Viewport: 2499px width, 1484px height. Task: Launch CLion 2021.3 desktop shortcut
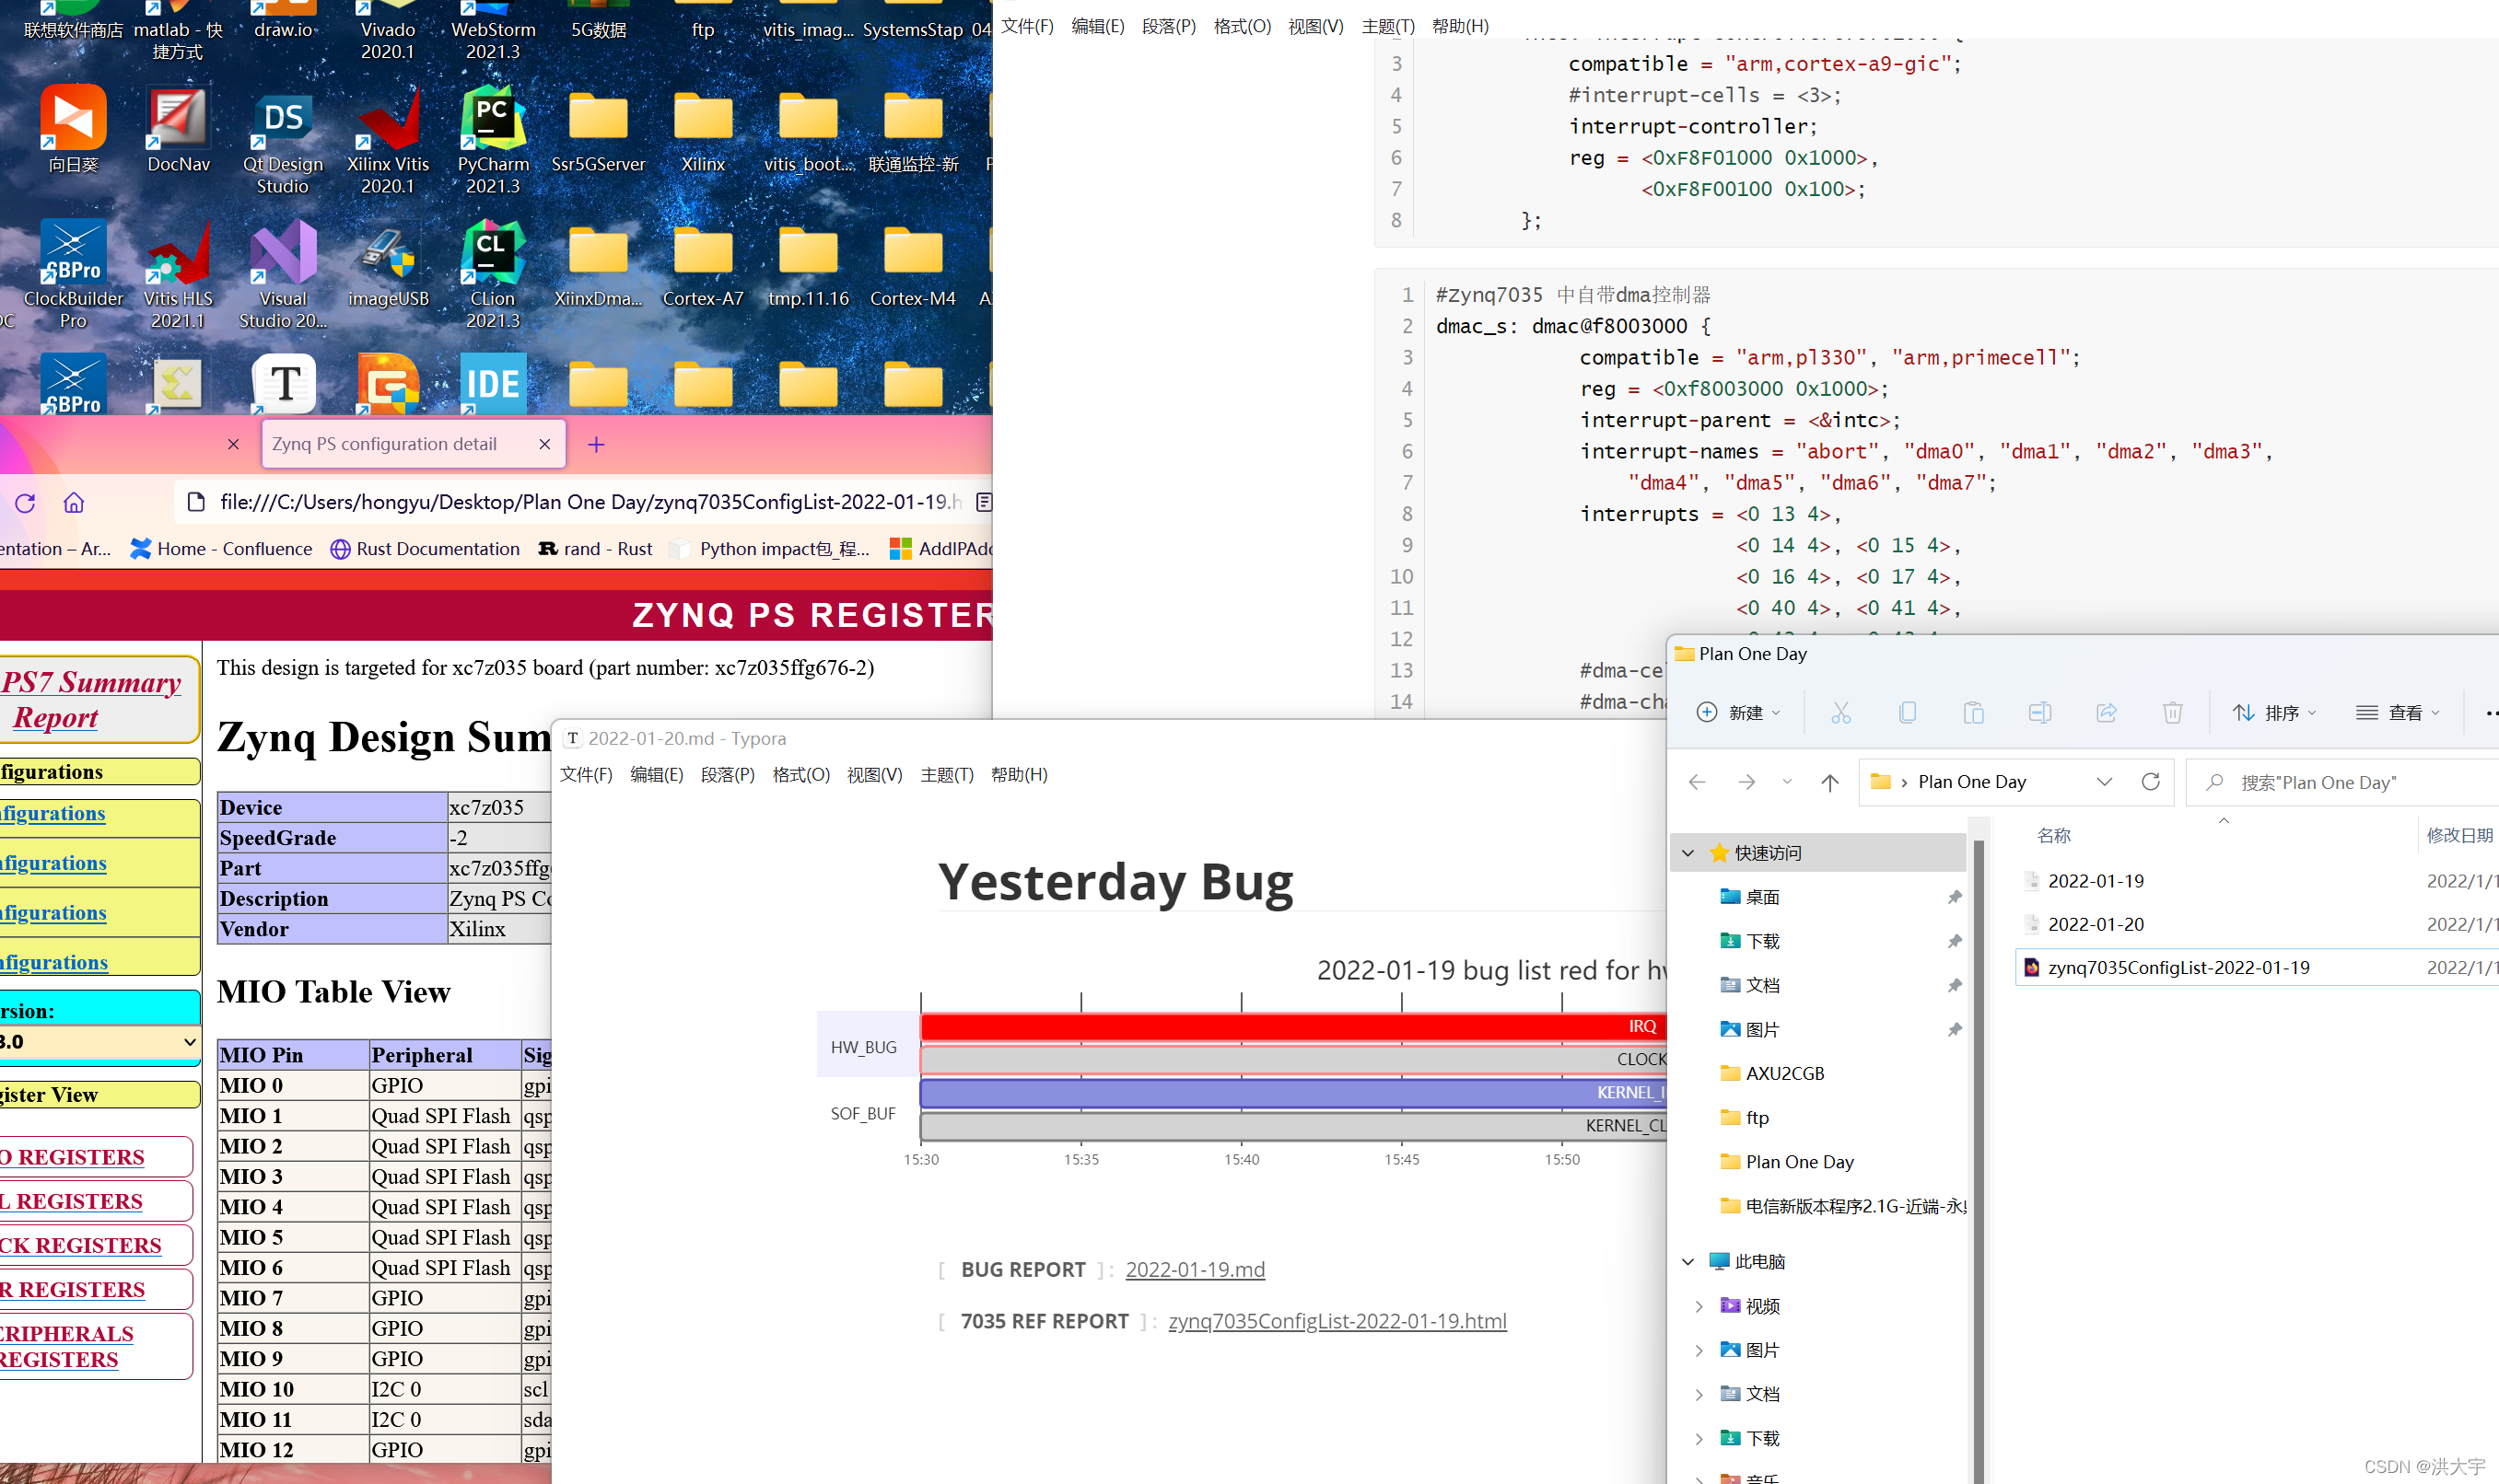pyautogui.click(x=493, y=275)
